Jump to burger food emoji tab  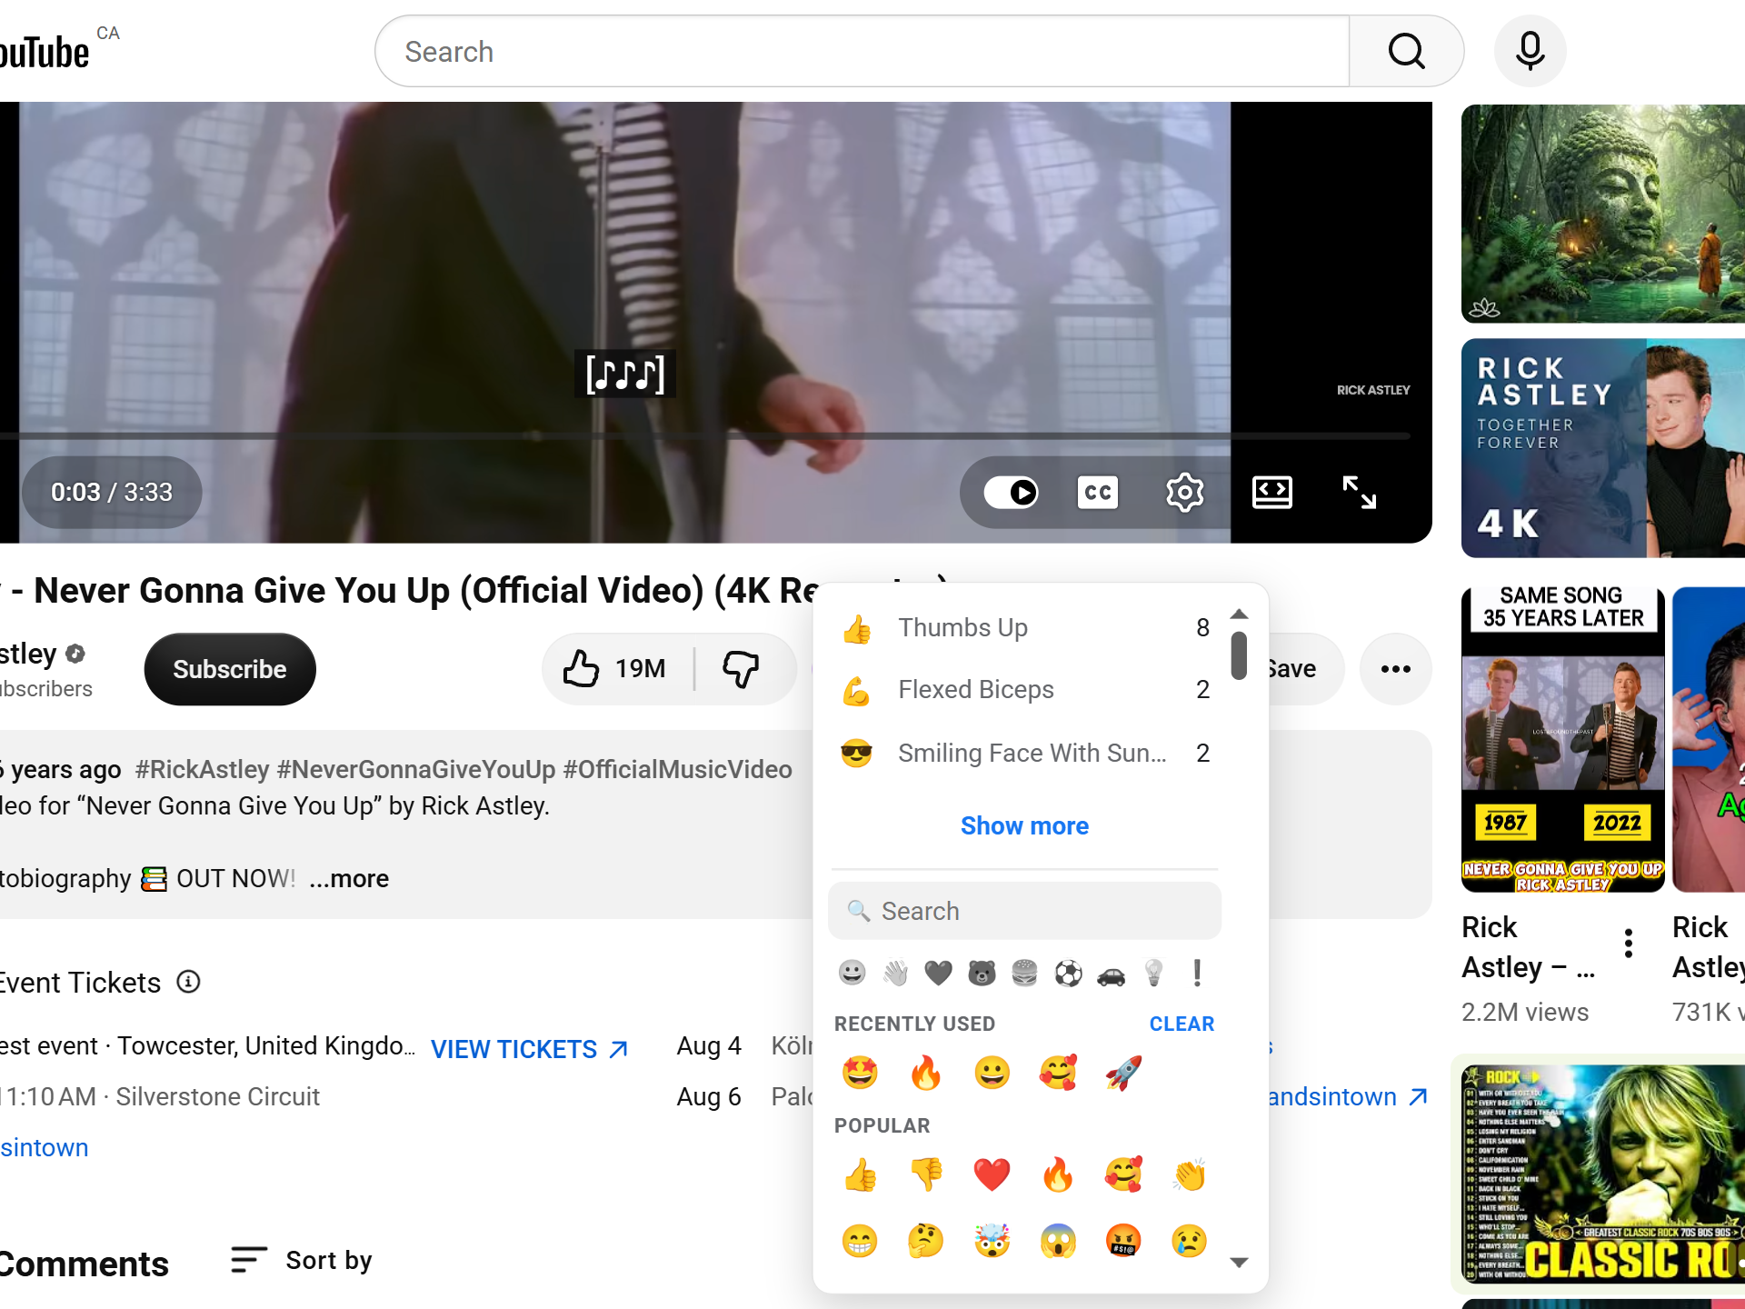point(1024,973)
